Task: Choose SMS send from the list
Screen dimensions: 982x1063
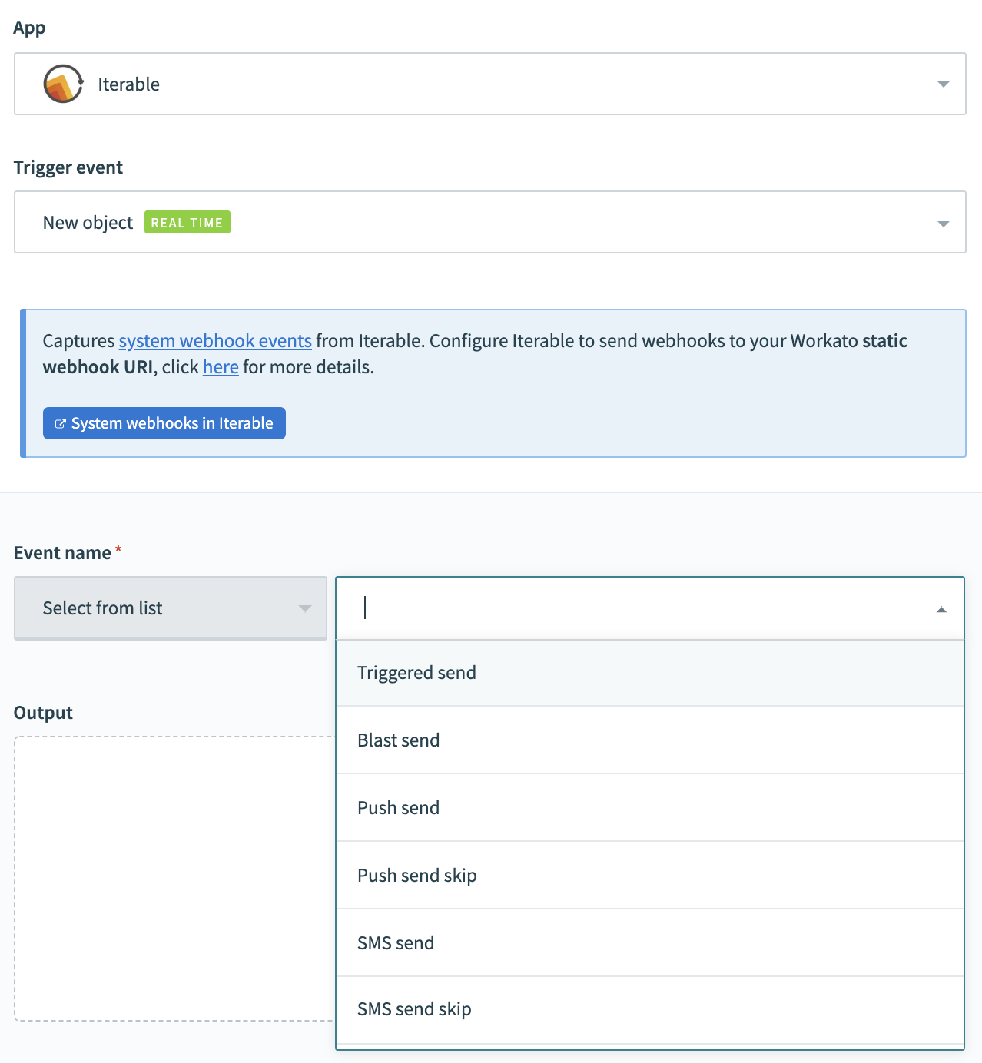Action: 396,943
